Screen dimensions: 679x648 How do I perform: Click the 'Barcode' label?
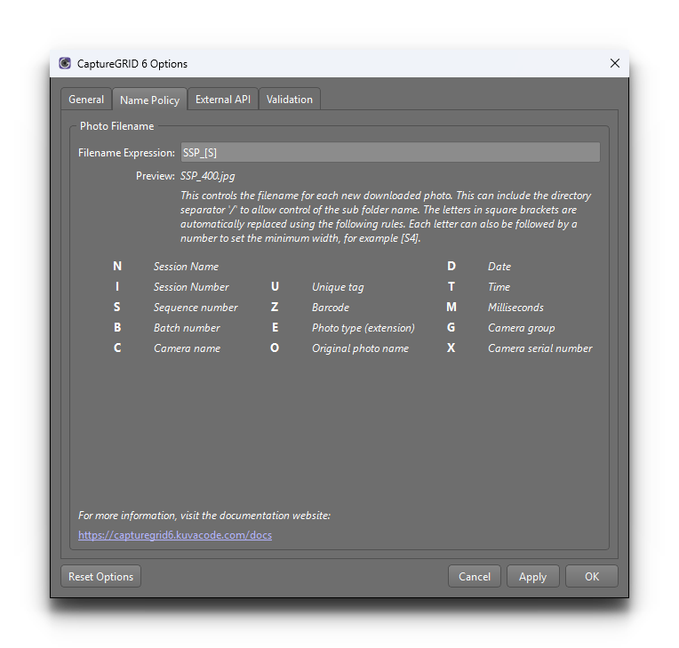pyautogui.click(x=331, y=308)
